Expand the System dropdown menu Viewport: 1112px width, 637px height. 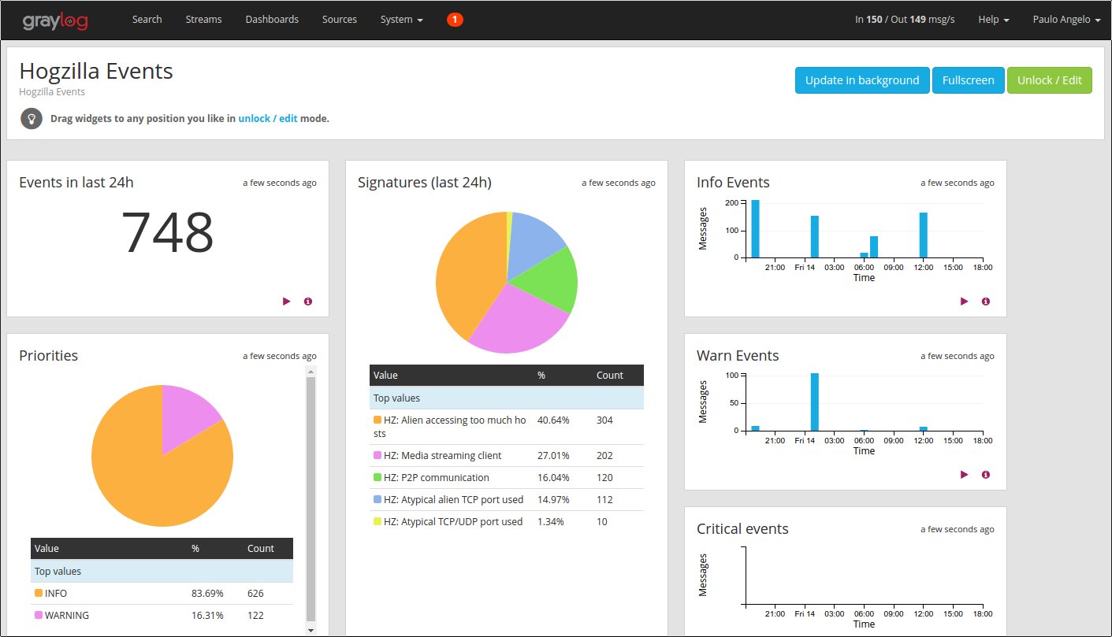pyautogui.click(x=401, y=19)
